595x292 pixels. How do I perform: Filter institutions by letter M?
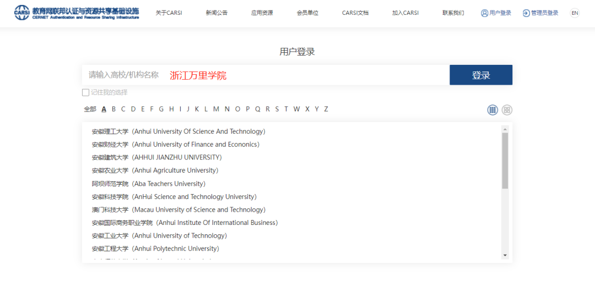coord(216,109)
